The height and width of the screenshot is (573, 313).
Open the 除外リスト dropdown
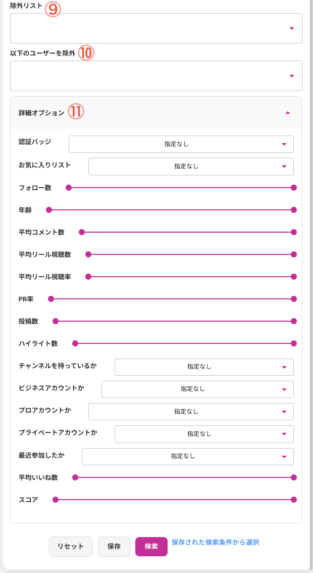pyautogui.click(x=156, y=28)
